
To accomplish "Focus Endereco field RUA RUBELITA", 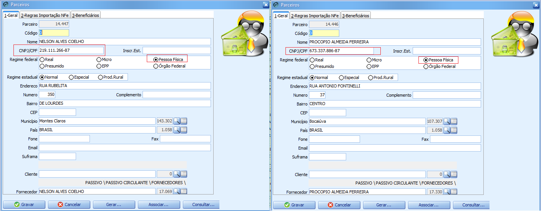I will pyautogui.click(x=125, y=86).
